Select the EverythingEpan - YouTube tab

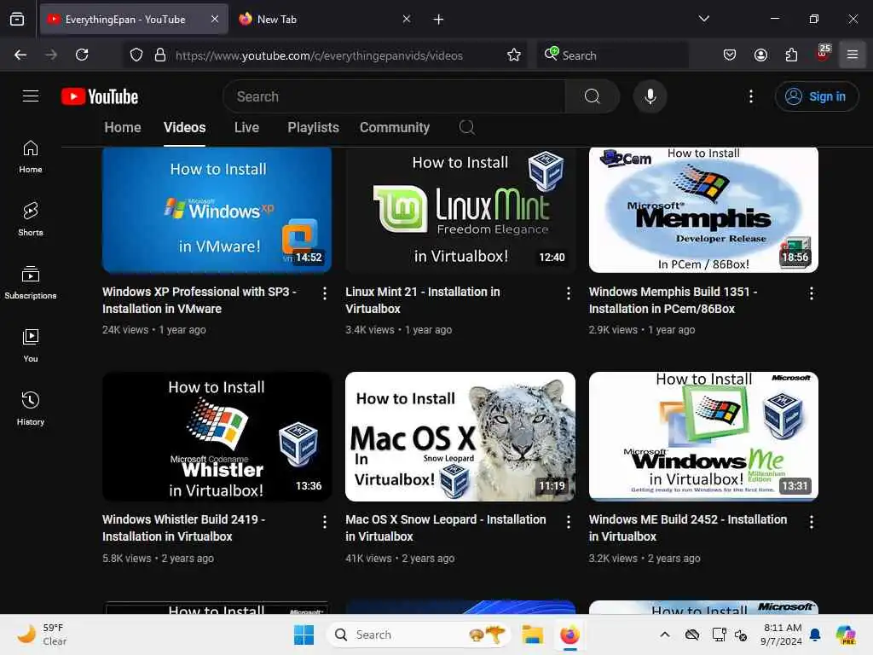(x=134, y=20)
